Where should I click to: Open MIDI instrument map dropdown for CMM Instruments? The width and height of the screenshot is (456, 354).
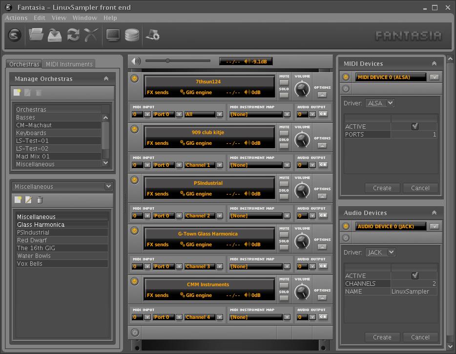point(287,317)
